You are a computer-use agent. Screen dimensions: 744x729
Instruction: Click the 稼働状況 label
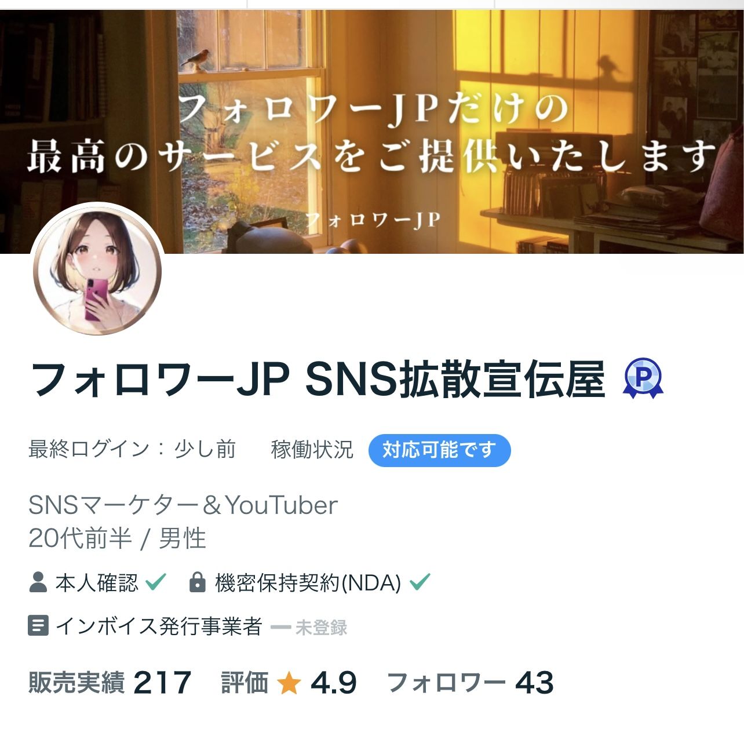point(312,449)
